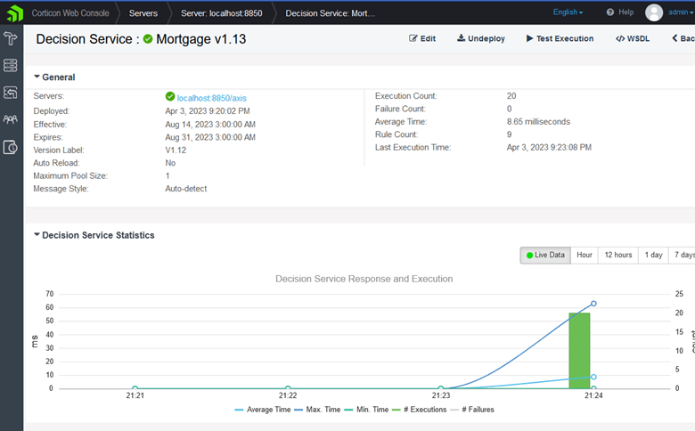Click the green executions bar in chart
The width and height of the screenshot is (695, 431).
(x=579, y=350)
